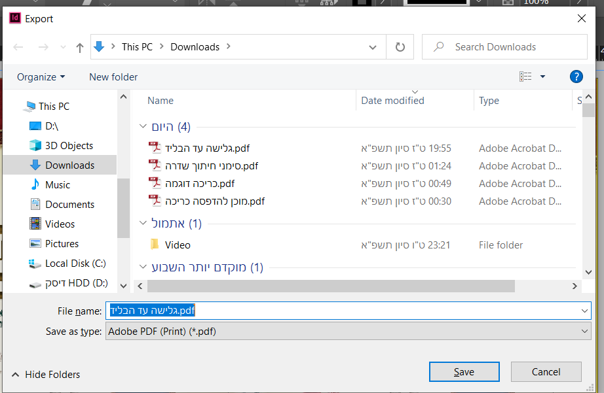Open the Organize menu
The height and width of the screenshot is (393, 604).
(41, 77)
